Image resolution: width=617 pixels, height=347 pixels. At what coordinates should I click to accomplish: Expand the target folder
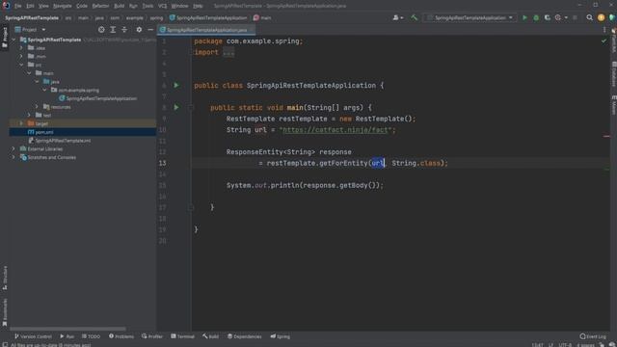tap(21, 123)
